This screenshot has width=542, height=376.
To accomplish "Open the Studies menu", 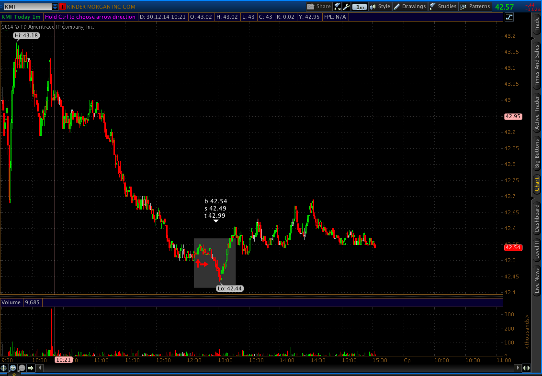I will 443,7.
